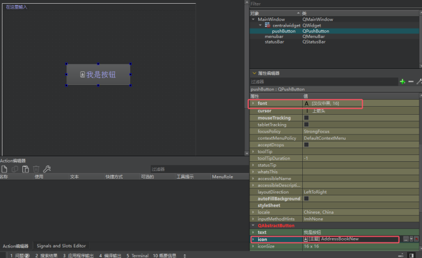422x258 pixels.
Task: Click the wrench icon in property editor
Action: [x=420, y=81]
